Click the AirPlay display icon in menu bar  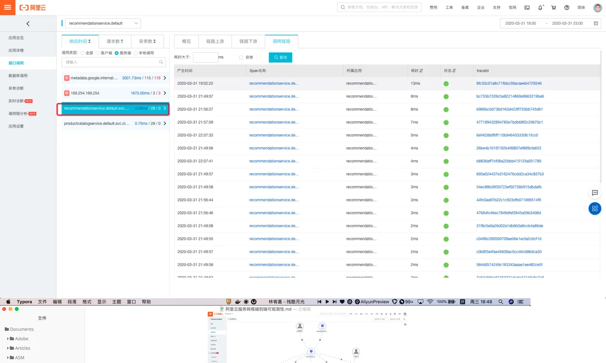click(x=420, y=302)
